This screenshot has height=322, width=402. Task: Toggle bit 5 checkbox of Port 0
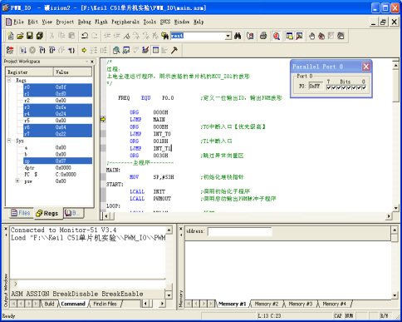[x=339, y=87]
